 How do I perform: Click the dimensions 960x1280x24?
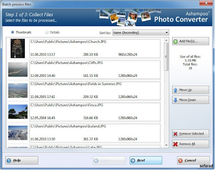128,55
